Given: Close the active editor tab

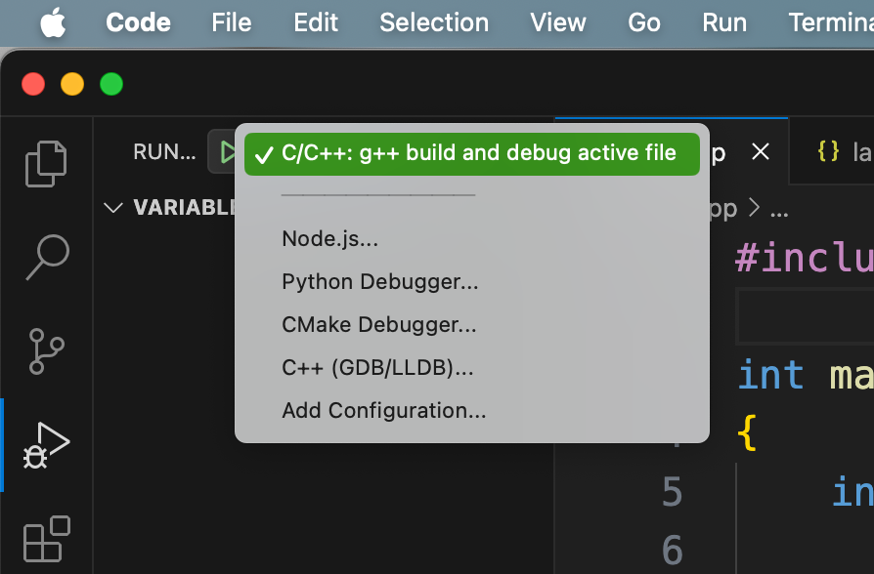Looking at the screenshot, I should click(761, 152).
